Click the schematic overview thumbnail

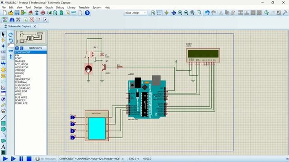point(31,37)
